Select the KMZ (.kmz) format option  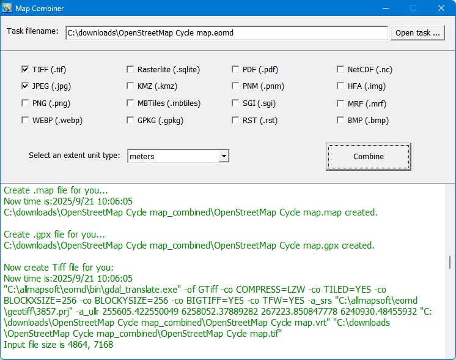click(x=130, y=86)
